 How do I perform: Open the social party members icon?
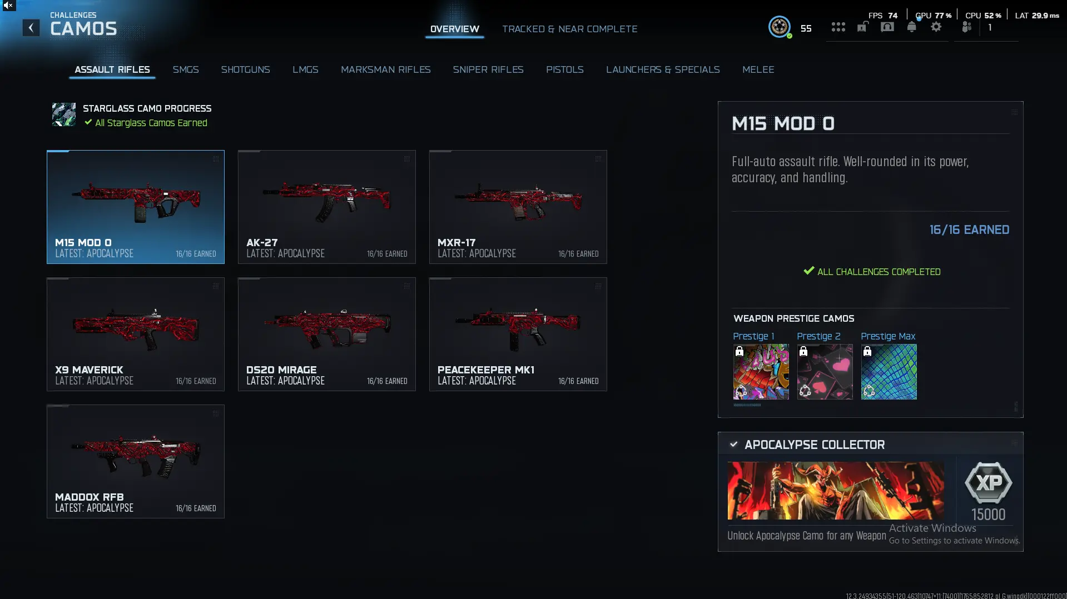pos(967,27)
